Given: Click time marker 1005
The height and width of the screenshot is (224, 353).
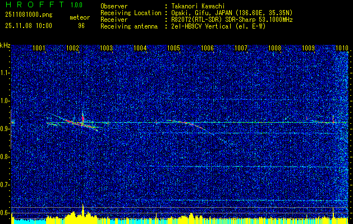Looking at the screenshot, I should tap(173, 48).
